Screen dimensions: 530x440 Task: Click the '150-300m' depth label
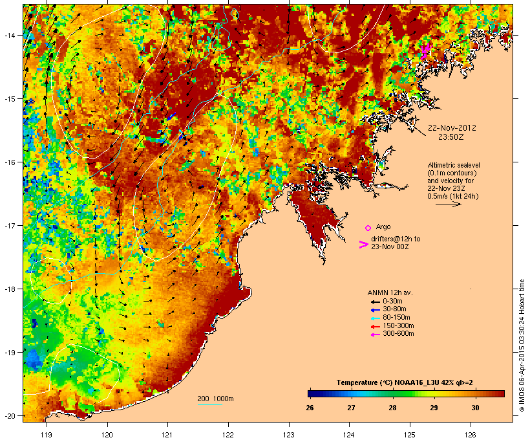[x=399, y=325]
